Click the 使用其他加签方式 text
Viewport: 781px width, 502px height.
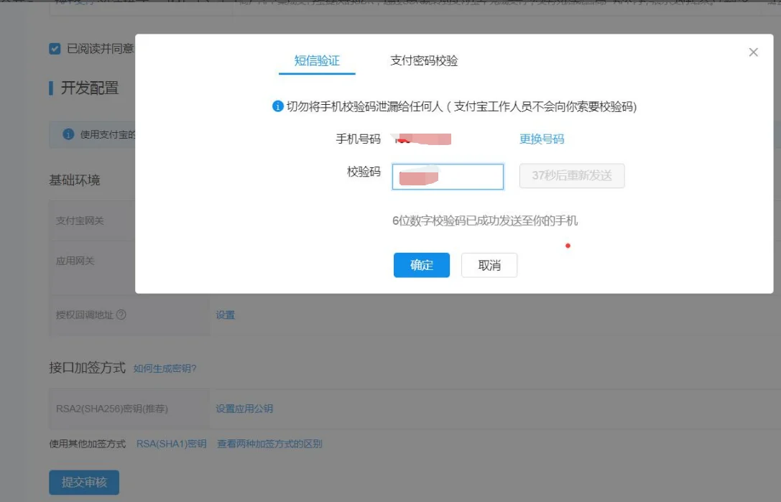tap(87, 444)
